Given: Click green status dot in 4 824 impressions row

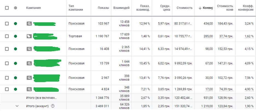Looking at the screenshot, I should pos(16,89).
